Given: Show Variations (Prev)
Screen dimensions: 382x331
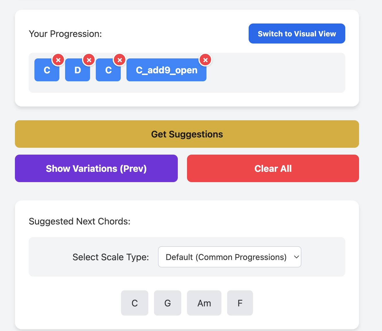Looking at the screenshot, I should (x=96, y=168).
